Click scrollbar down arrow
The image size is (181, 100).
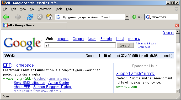tap(178, 91)
